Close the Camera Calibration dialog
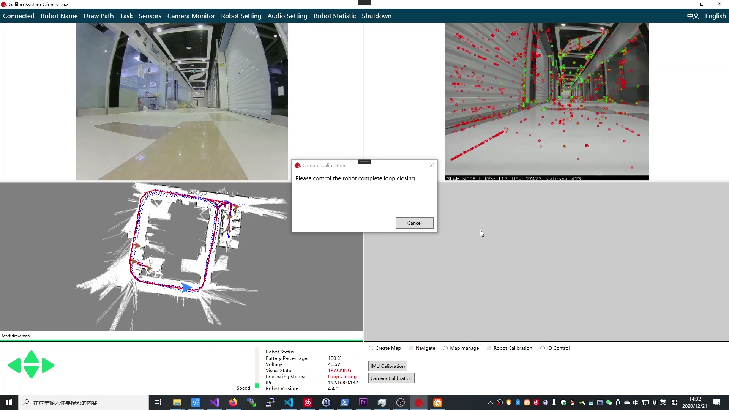Screen dimensions: 729x410 432,165
